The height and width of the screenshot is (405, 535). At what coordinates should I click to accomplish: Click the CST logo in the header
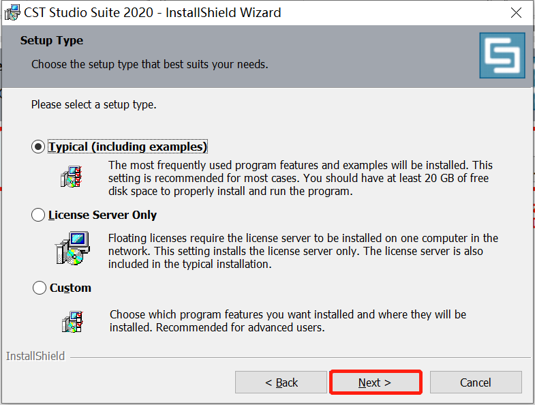click(502, 56)
